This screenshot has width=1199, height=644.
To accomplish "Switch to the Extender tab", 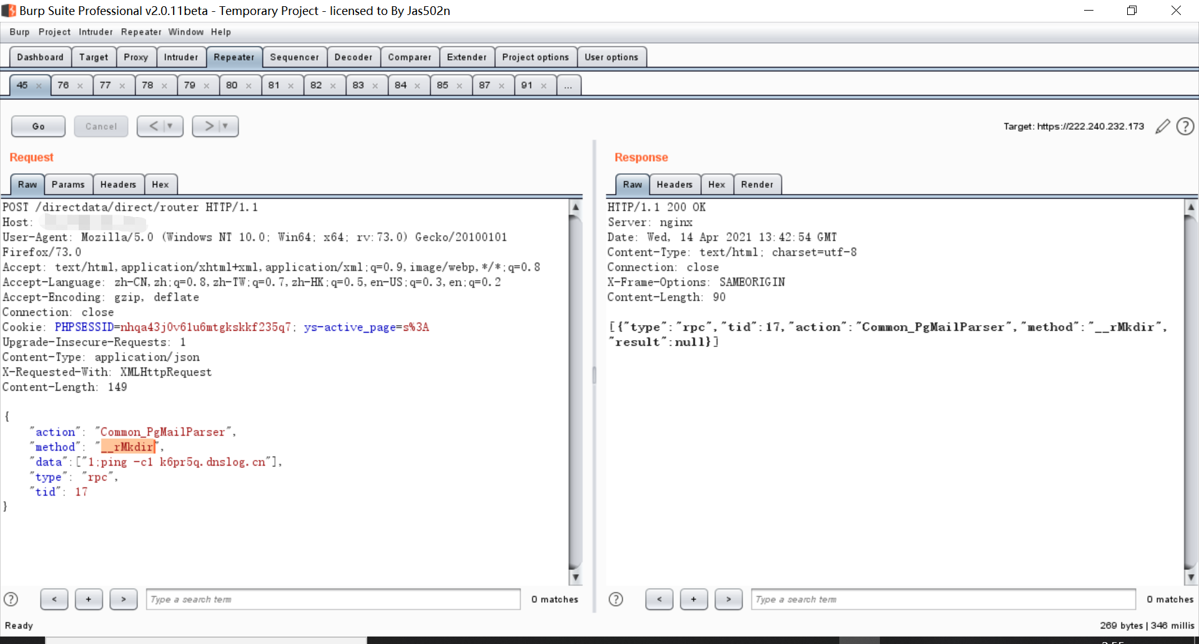I will [467, 57].
